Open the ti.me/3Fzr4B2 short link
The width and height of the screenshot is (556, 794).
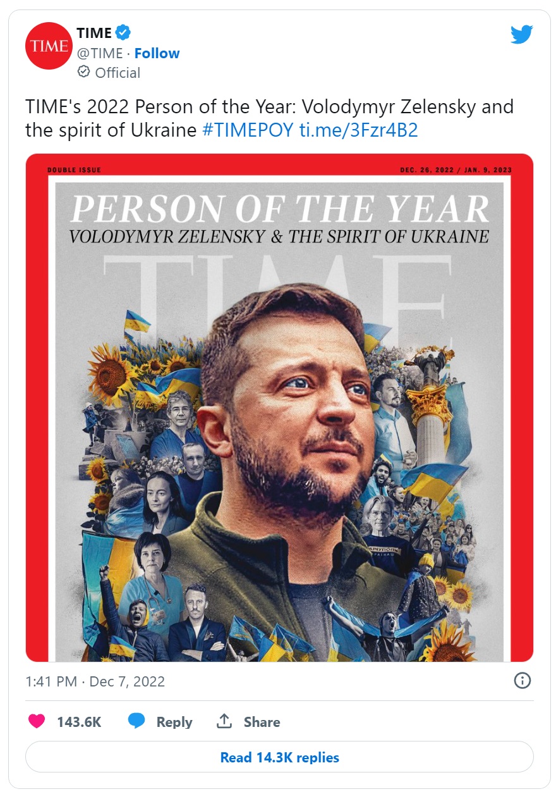pyautogui.click(x=358, y=130)
